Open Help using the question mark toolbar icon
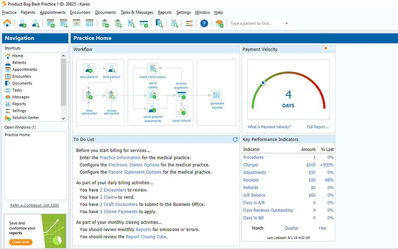Viewport: 398px width, 249px height. 204,23
